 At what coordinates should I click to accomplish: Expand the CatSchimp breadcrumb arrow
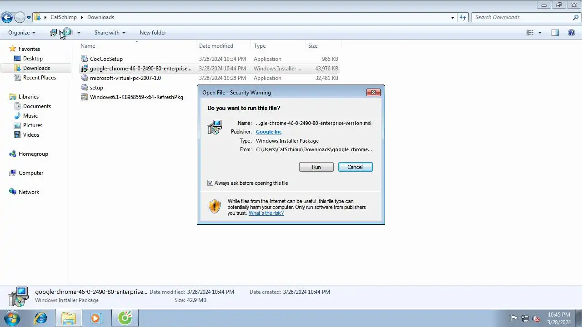tap(82, 17)
